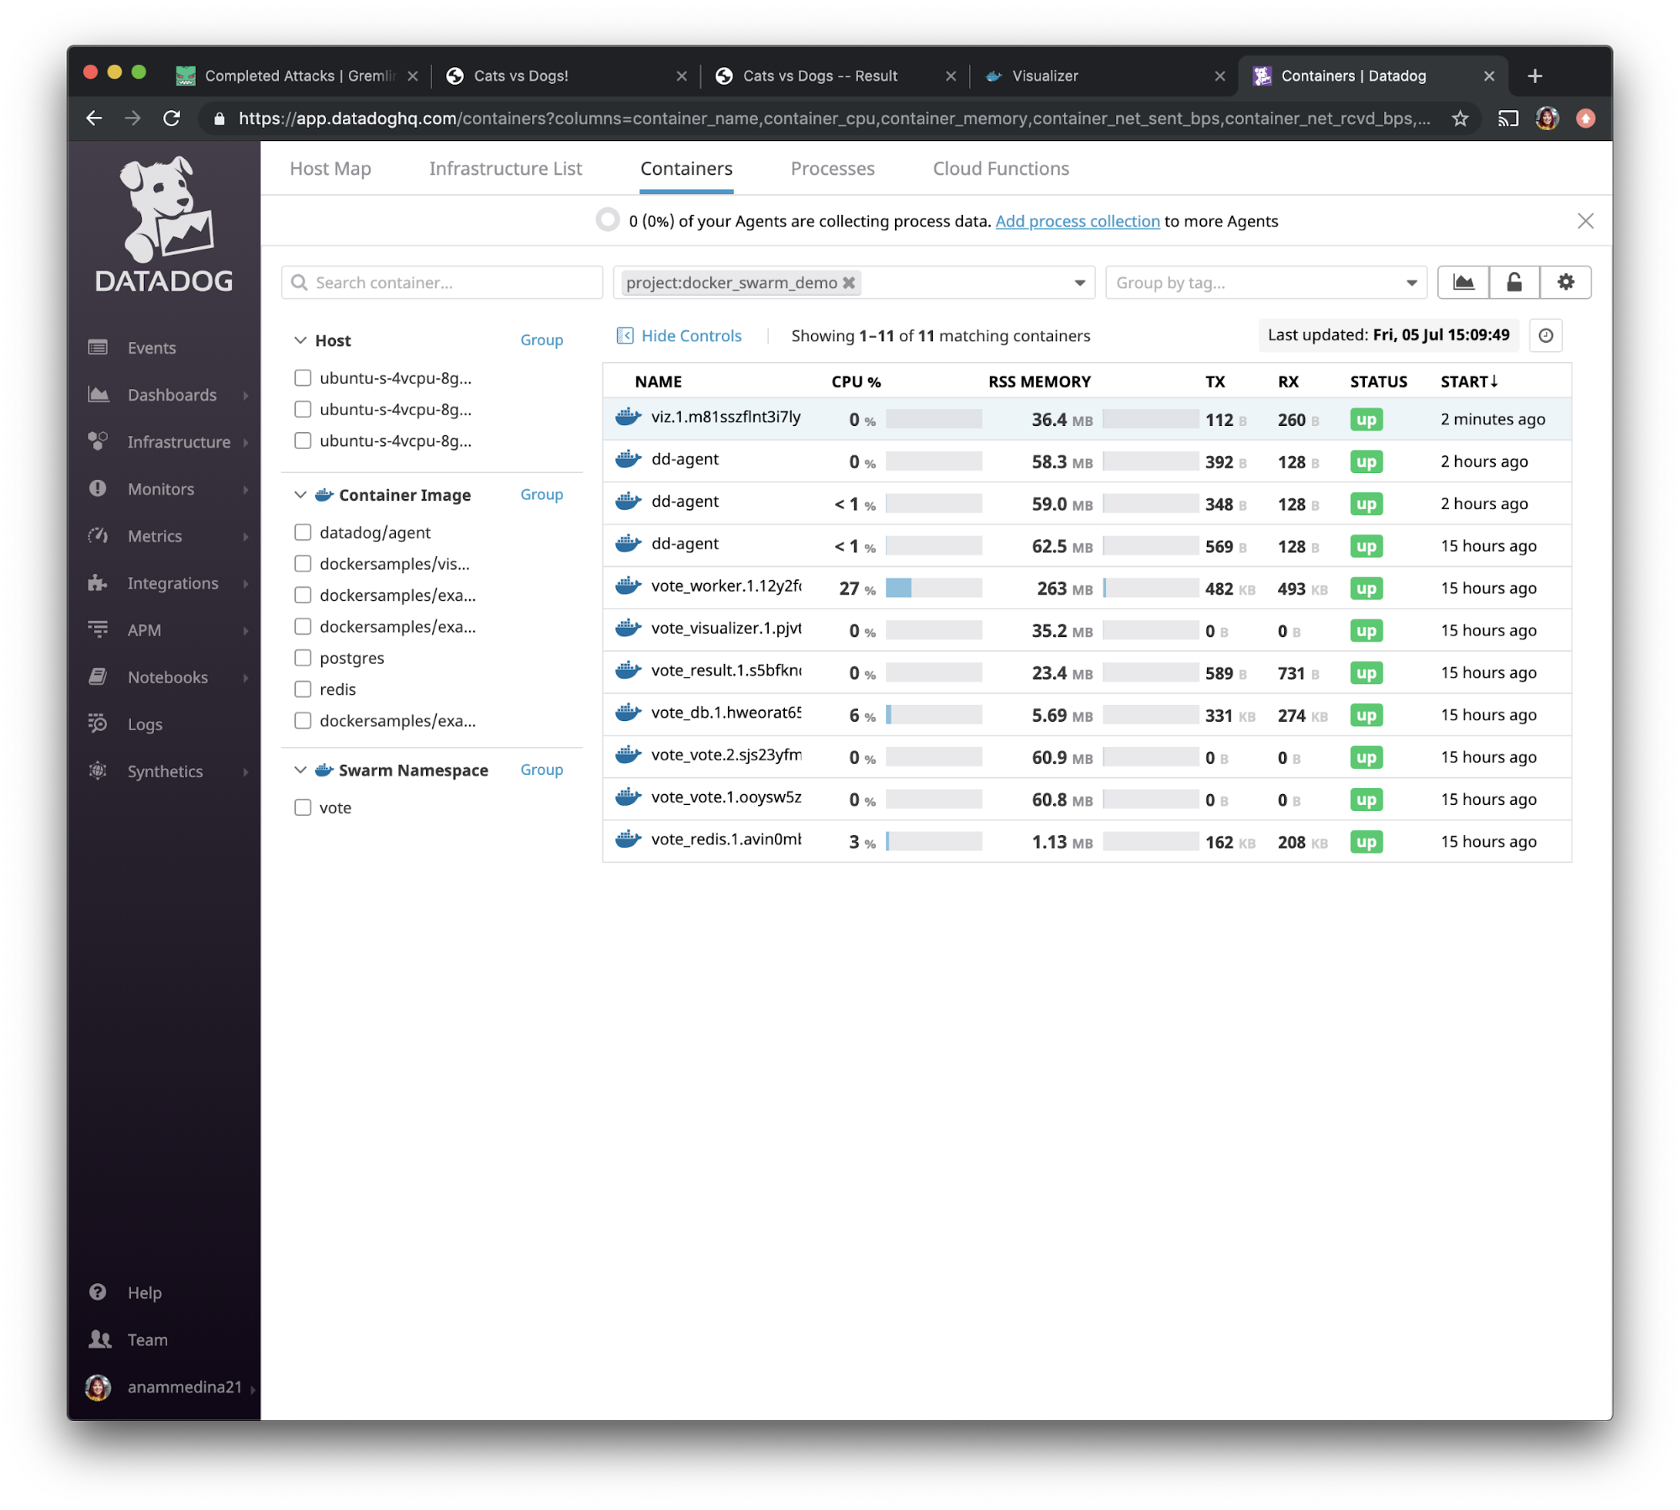
Task: Toggle checkbox for postgres container image
Action: [303, 657]
